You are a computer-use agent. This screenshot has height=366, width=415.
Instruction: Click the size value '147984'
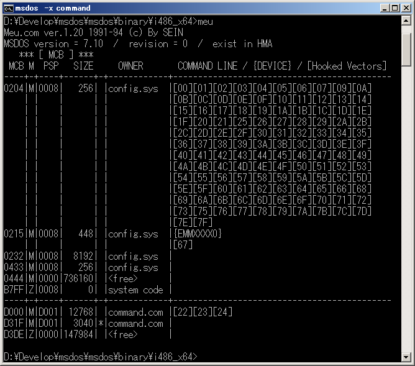(x=78, y=334)
